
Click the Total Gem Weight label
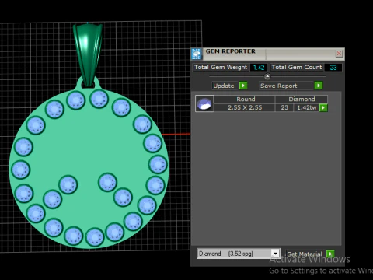click(221, 67)
